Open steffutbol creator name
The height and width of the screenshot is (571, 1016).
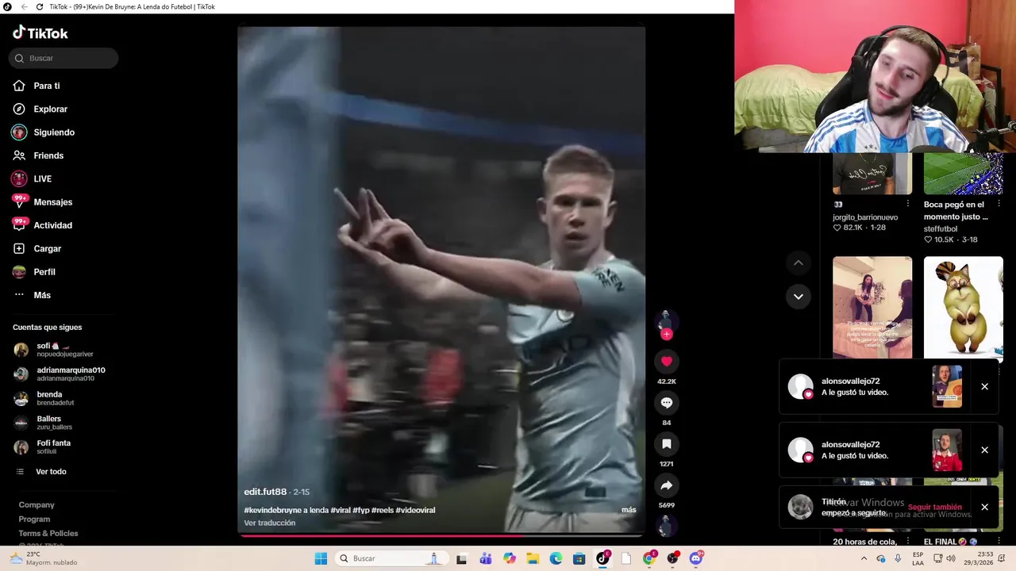click(x=941, y=228)
